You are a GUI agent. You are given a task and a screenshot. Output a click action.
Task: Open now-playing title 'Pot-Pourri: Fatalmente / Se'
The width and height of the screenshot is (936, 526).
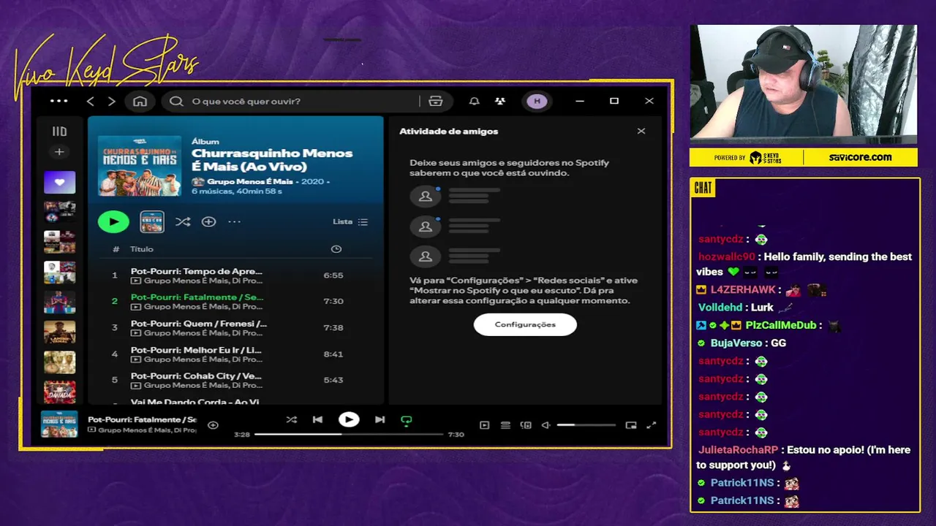[x=142, y=420]
